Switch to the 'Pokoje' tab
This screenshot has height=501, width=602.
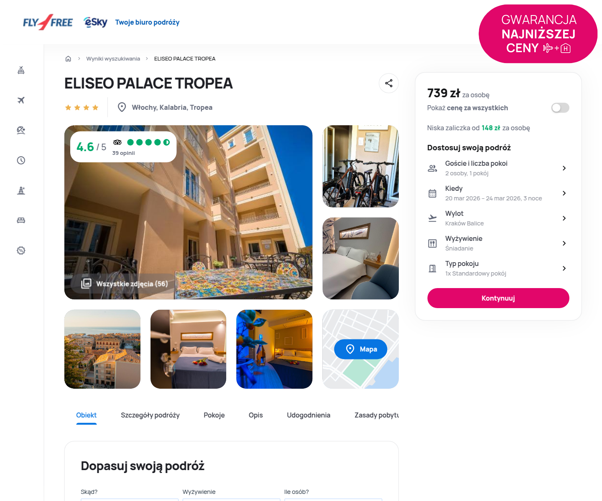(214, 415)
